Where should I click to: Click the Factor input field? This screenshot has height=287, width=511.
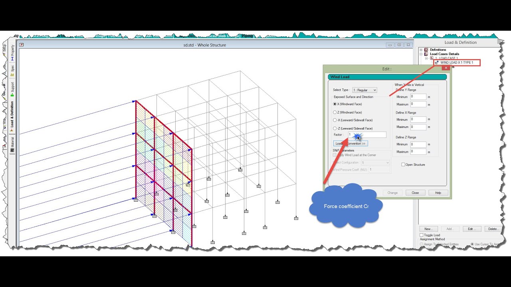(x=367, y=135)
